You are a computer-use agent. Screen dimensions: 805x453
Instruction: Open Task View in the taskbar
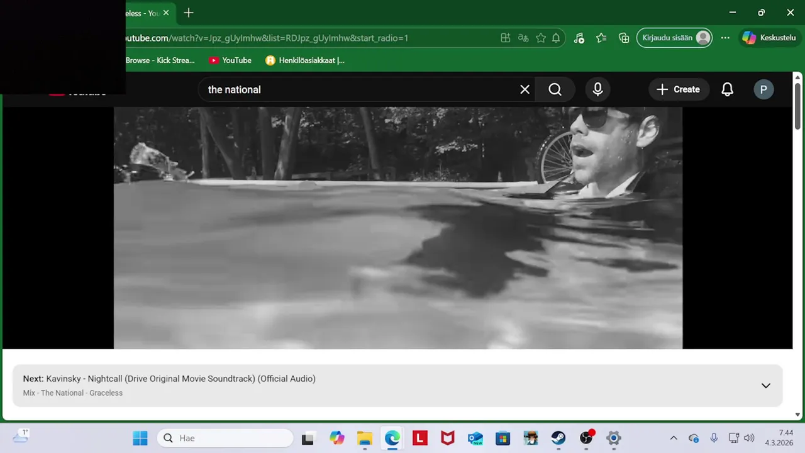pyautogui.click(x=308, y=438)
